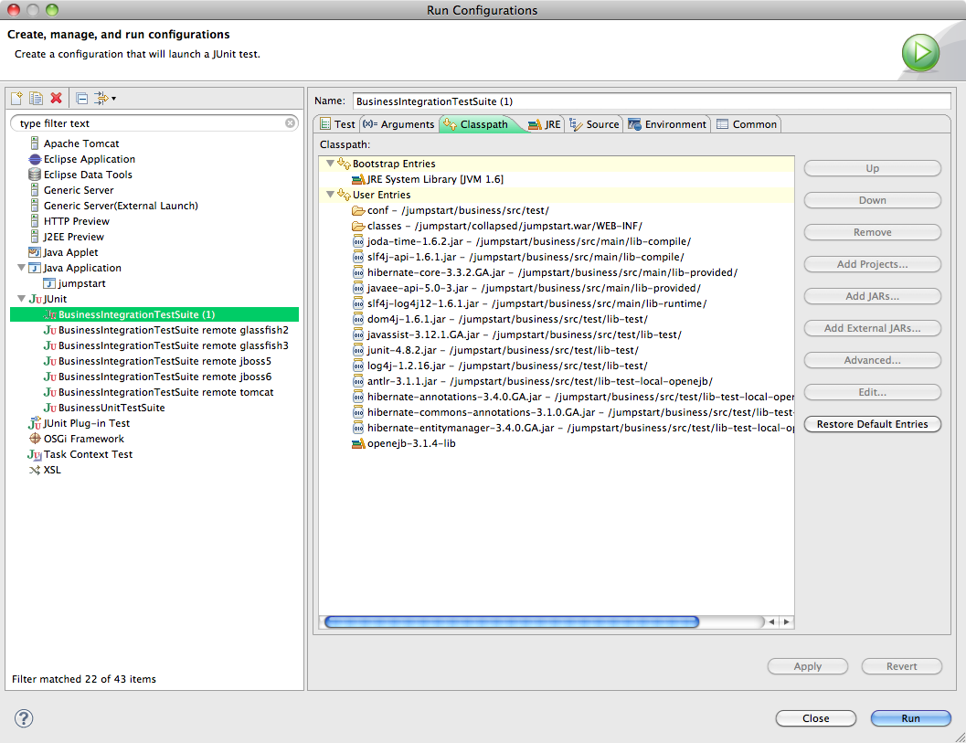Image resolution: width=966 pixels, height=743 pixels.
Task: Click the horizontal scrollbar of Classpath list
Action: click(x=512, y=621)
